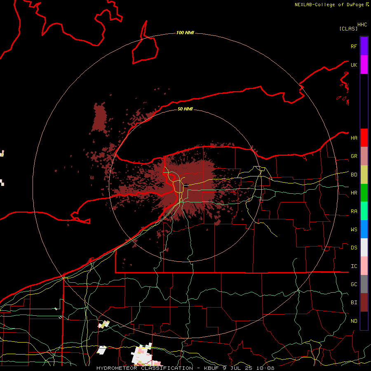Click the "GC" legend label
Screen dimensions: 371x371
(354, 284)
